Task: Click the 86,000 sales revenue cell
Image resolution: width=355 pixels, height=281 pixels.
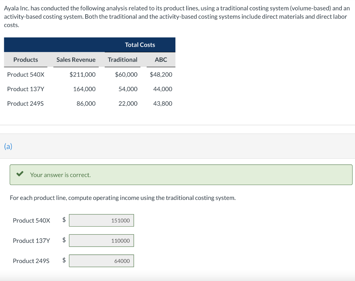Action: [x=86, y=104]
